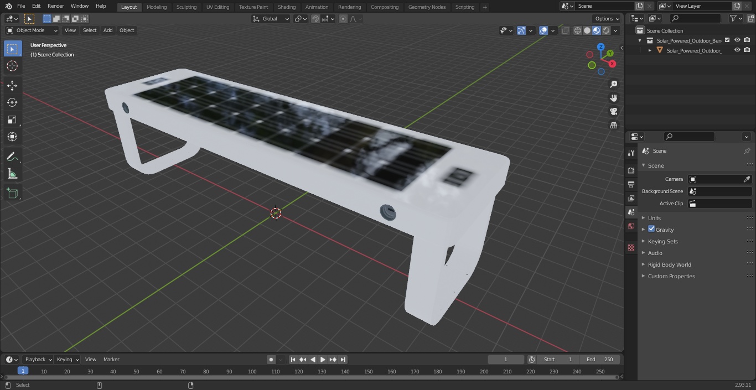Open Global transform orientation dropdown
This screenshot has height=390, width=756.
pyautogui.click(x=271, y=19)
